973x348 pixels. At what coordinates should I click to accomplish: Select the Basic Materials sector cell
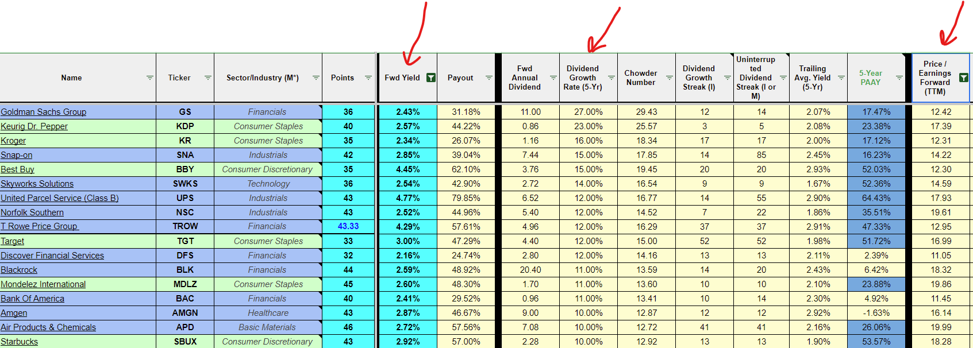(x=268, y=327)
